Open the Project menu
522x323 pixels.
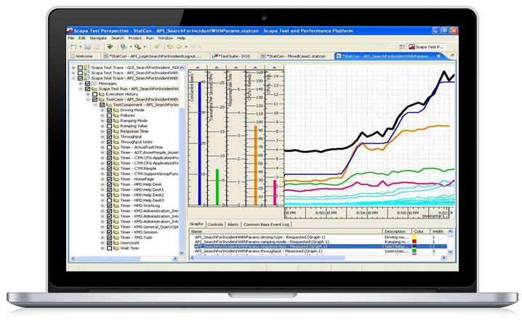tap(134, 38)
